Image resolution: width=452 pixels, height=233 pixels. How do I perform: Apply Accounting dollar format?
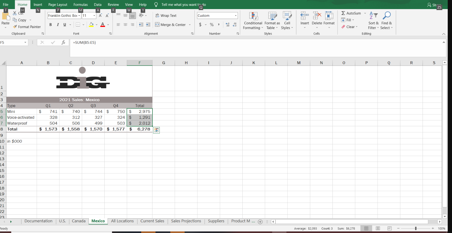click(x=200, y=25)
